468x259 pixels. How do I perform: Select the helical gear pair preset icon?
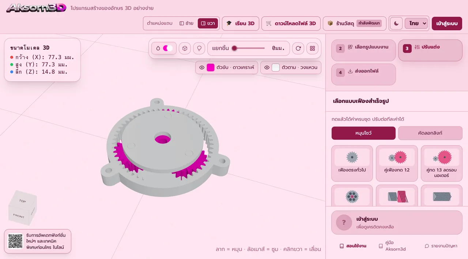click(x=397, y=197)
